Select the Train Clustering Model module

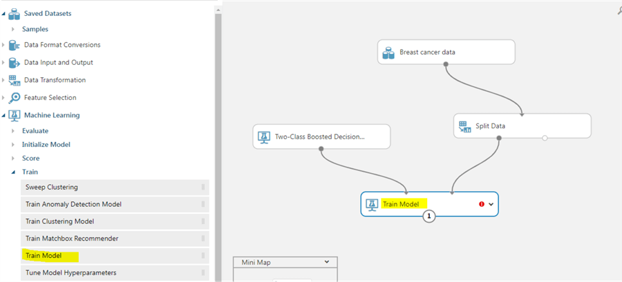point(115,221)
